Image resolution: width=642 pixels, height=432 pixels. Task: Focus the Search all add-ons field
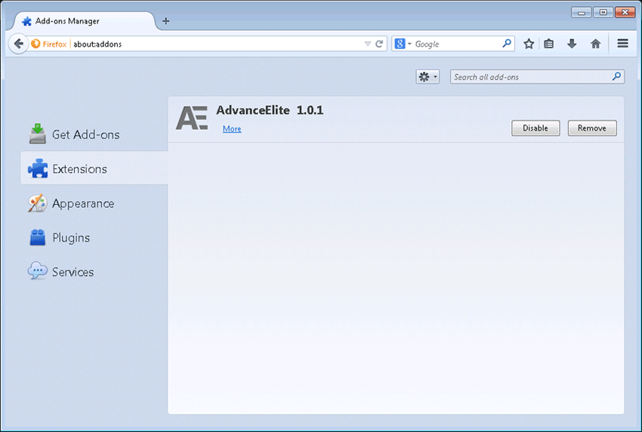tap(530, 76)
